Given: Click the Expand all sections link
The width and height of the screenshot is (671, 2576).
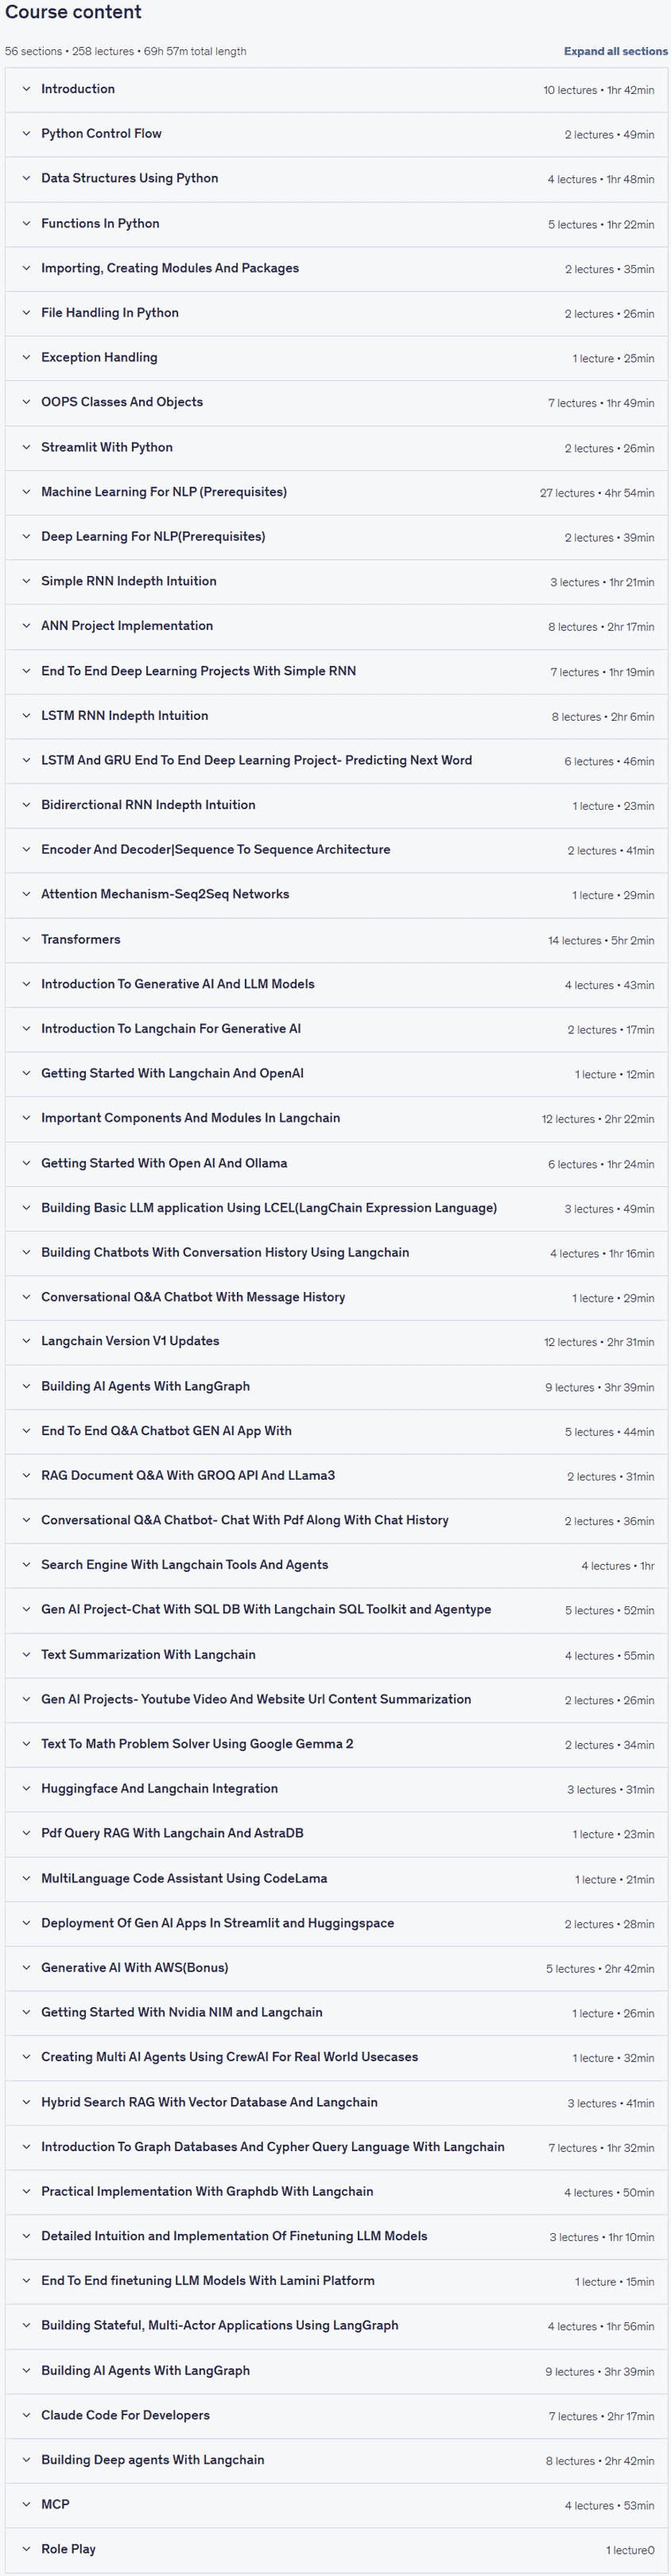Looking at the screenshot, I should pyautogui.click(x=615, y=51).
